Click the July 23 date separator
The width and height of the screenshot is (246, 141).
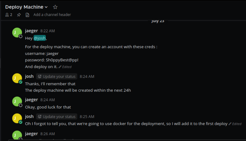(x=158, y=21)
